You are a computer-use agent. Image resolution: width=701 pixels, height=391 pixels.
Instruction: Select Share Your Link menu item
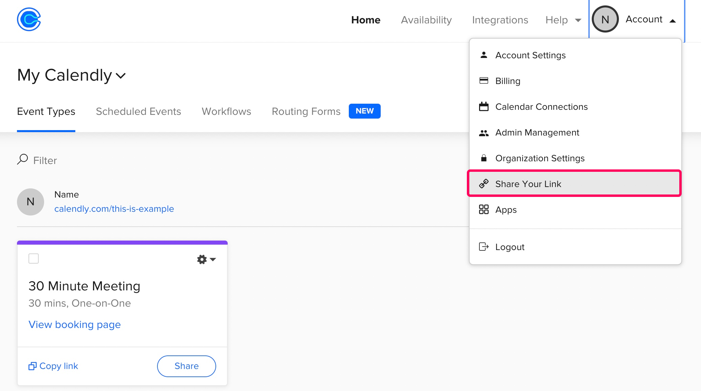(574, 183)
